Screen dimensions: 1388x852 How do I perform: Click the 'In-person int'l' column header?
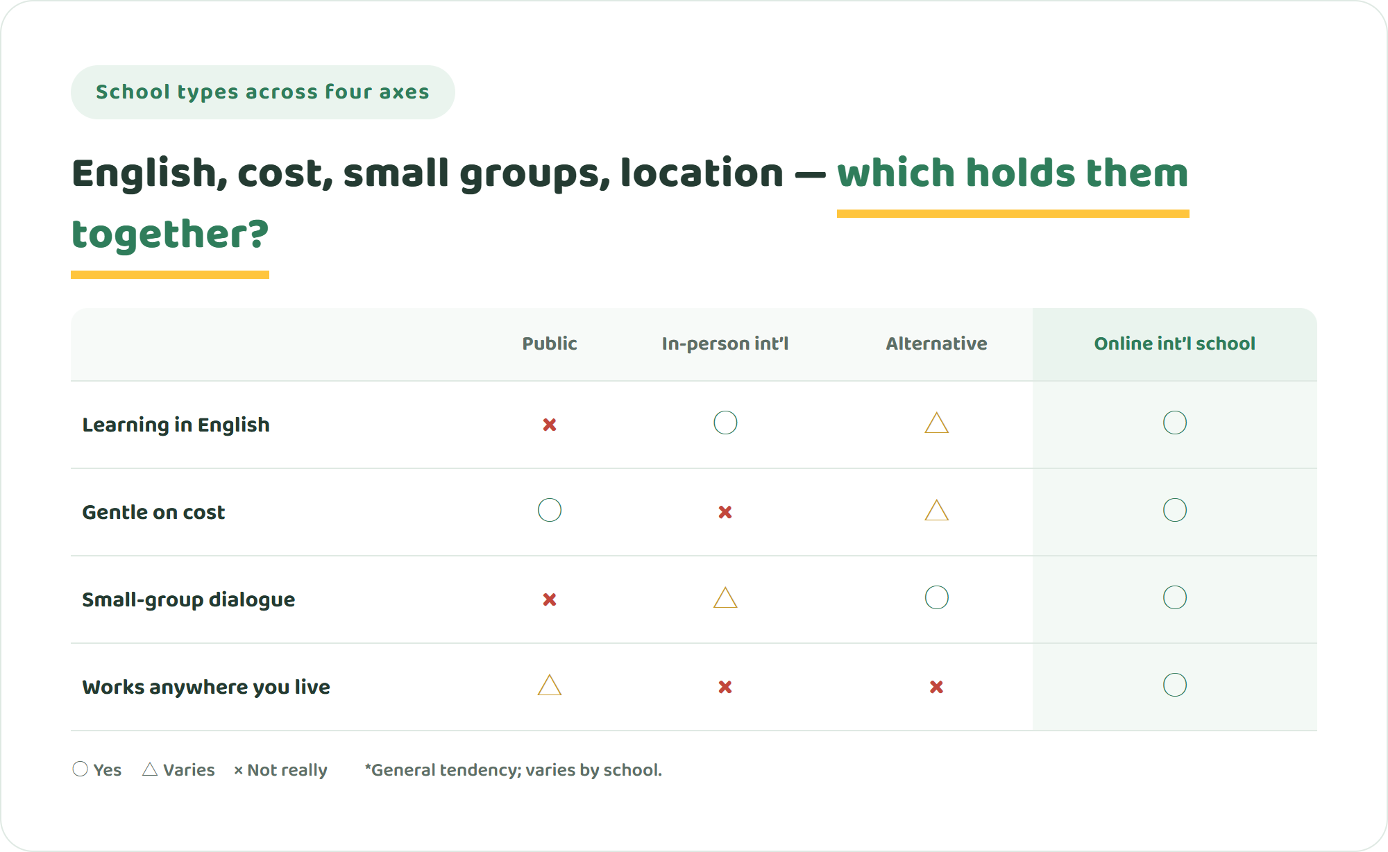pyautogui.click(x=725, y=343)
